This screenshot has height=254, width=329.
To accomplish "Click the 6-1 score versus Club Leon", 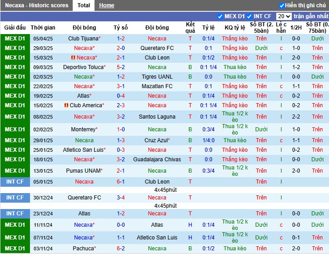I will pos(120,182).
